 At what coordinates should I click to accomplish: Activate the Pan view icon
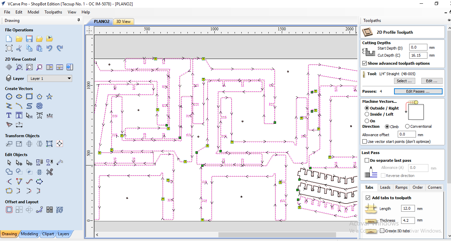click(9, 67)
